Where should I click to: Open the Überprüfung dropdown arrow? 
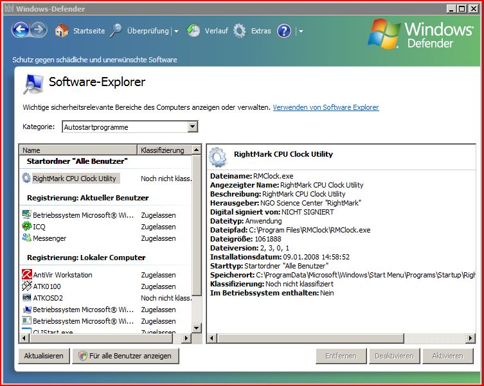tap(176, 31)
